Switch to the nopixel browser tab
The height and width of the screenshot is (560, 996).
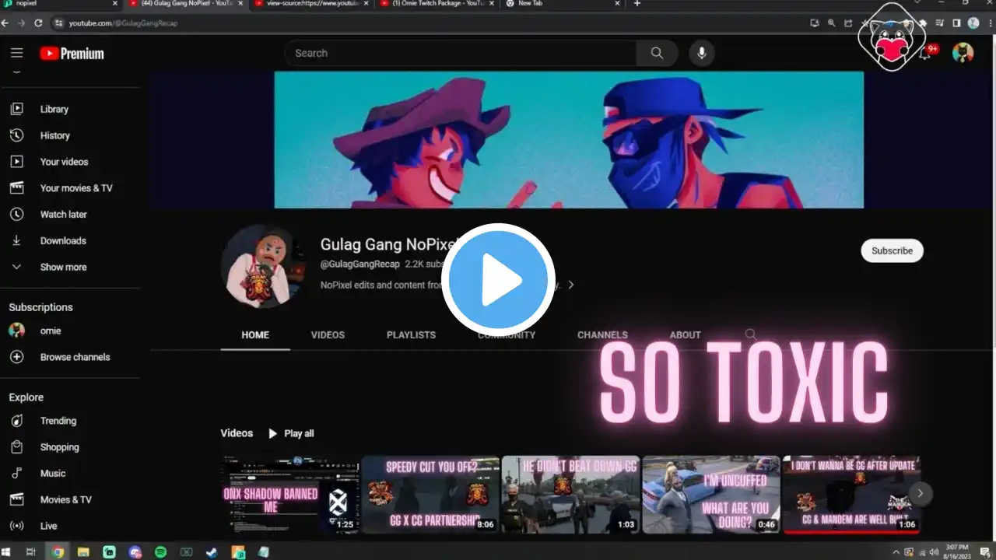61,4
